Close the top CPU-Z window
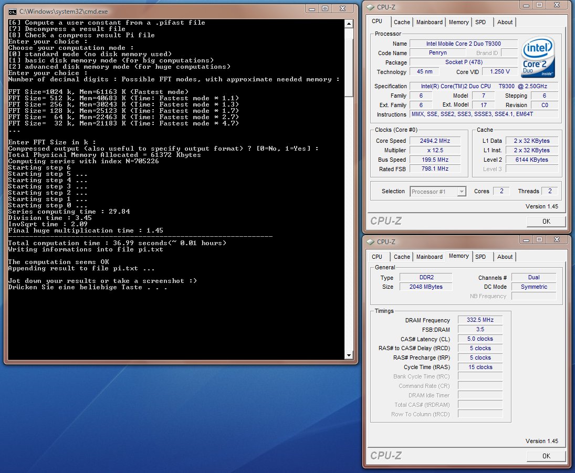This screenshot has width=575, height=473. coord(557,5)
